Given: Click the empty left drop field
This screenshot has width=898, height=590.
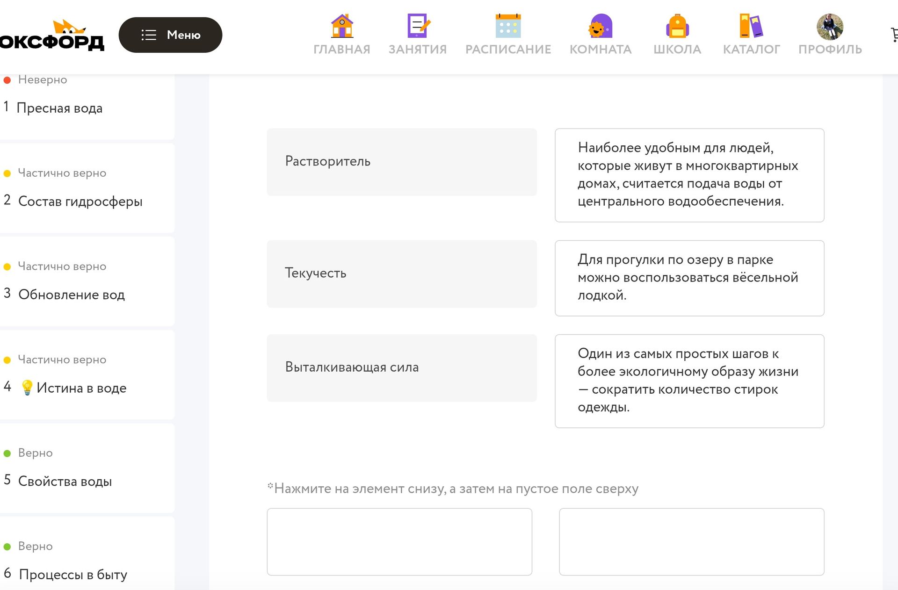Looking at the screenshot, I should pyautogui.click(x=399, y=542).
